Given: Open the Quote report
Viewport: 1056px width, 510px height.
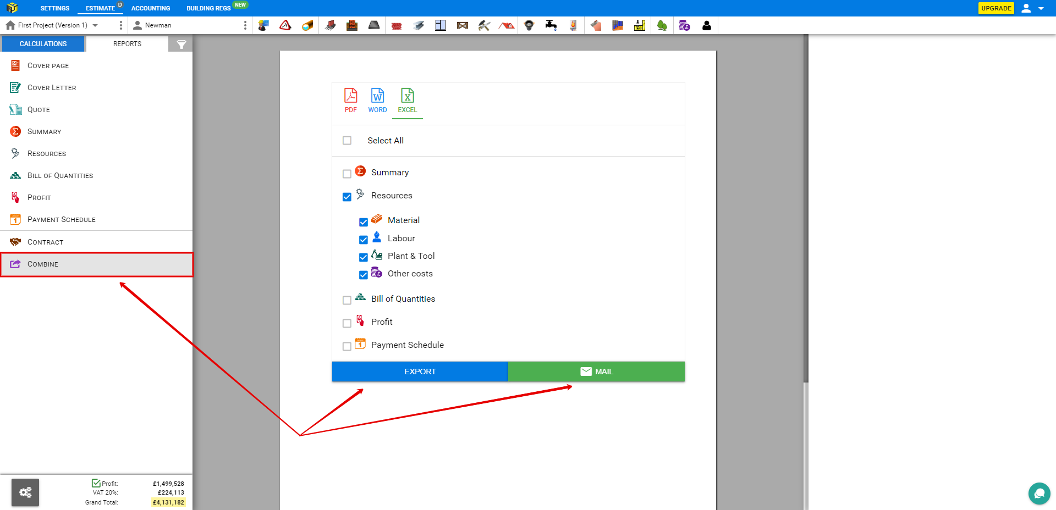Looking at the screenshot, I should (x=96, y=109).
